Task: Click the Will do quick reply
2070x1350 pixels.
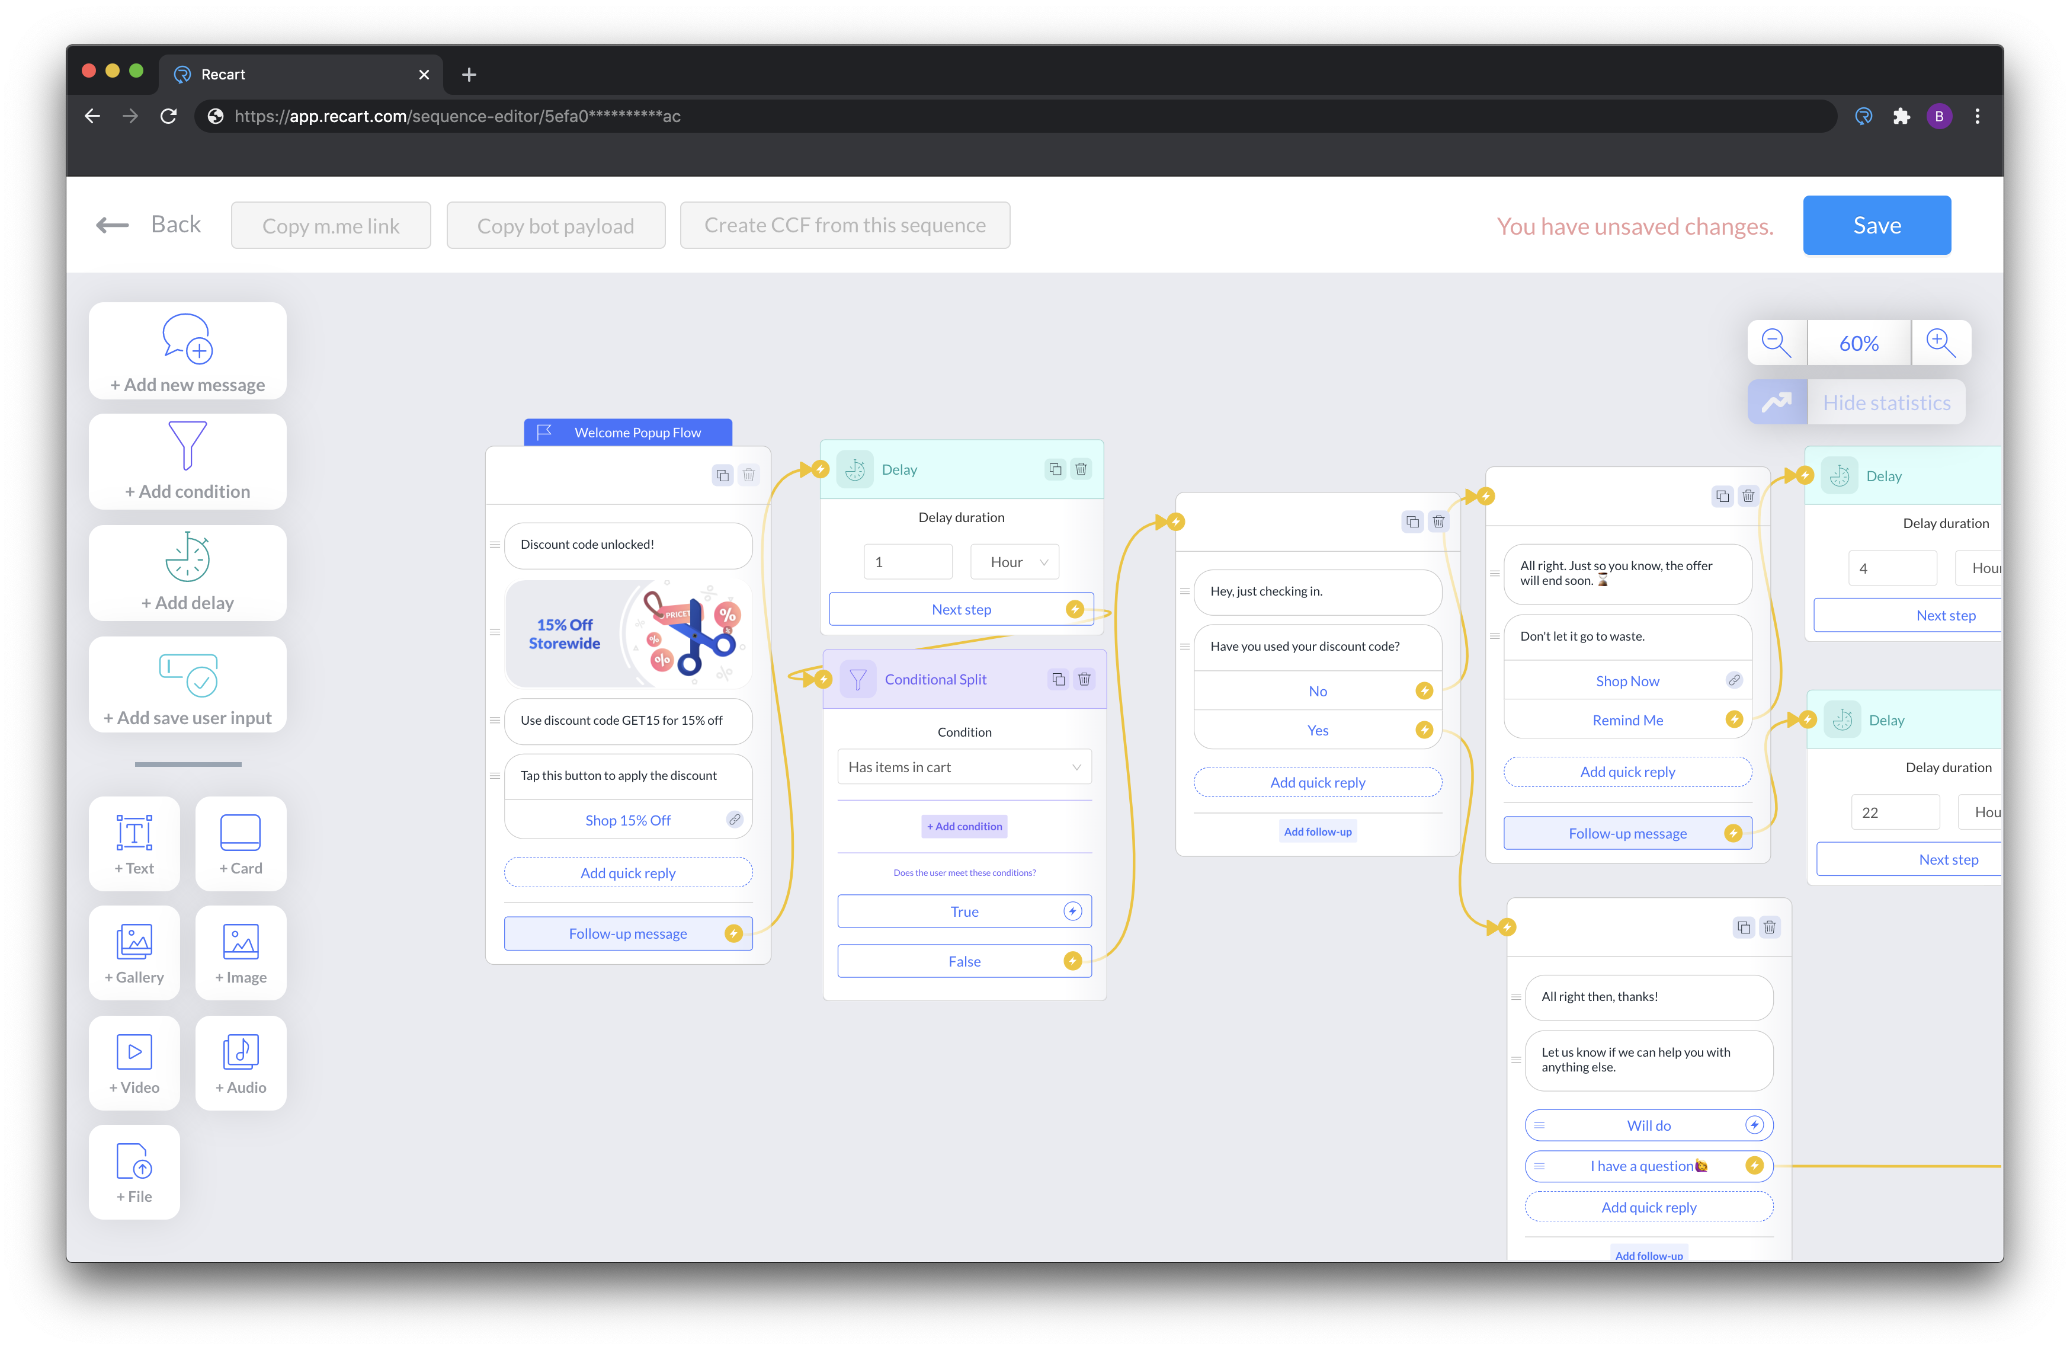Action: [x=1649, y=1125]
